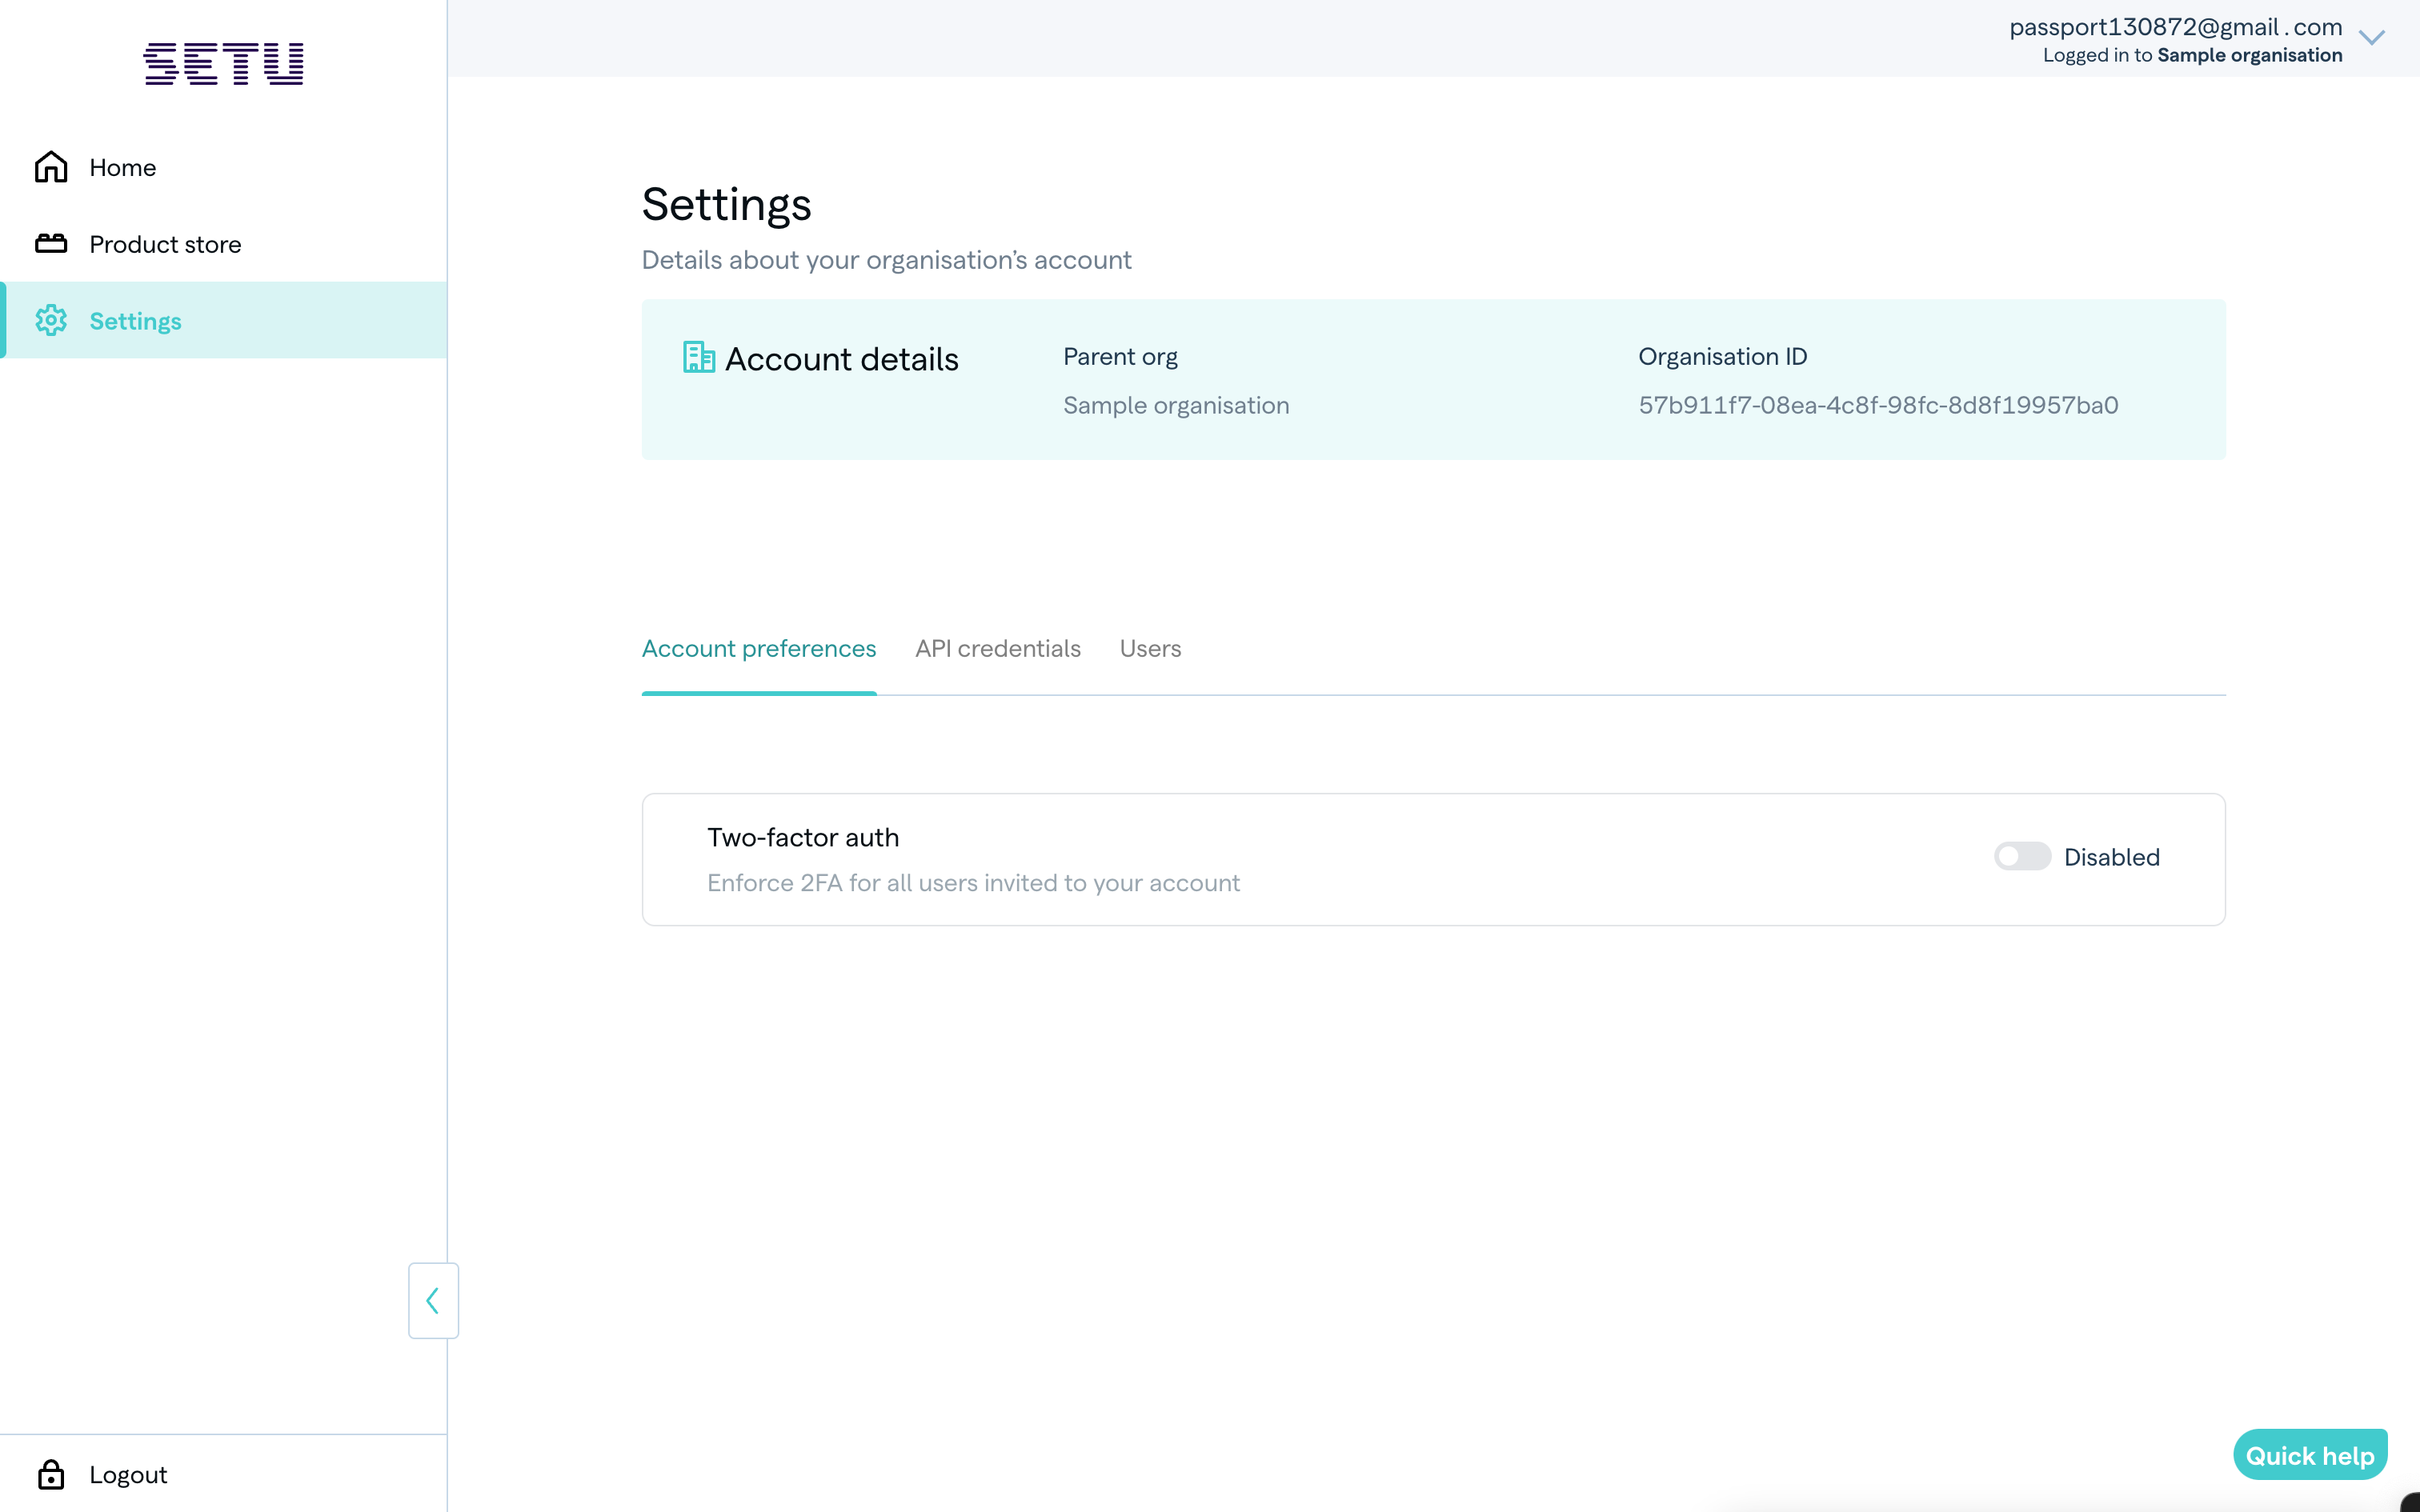Open the Users tab
The image size is (2420, 1512).
point(1150,648)
